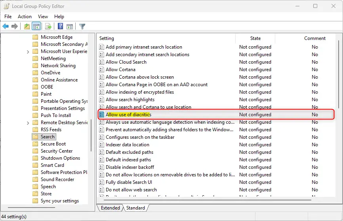Click the Up one level folder icon
Screen dimensions: 343x221
[27, 26]
